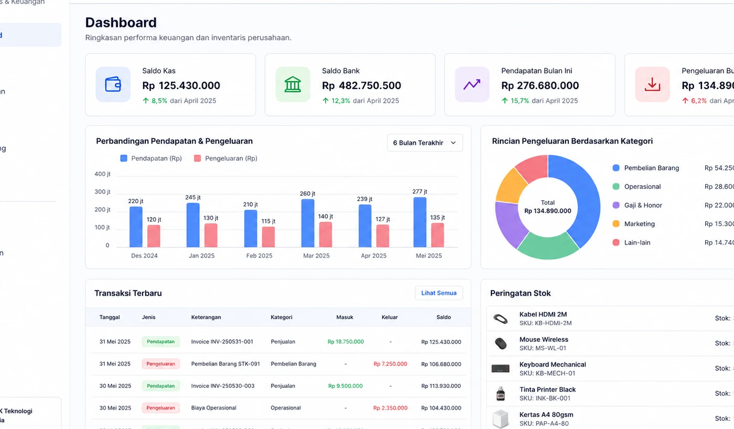734x429 pixels.
Task: Click the Tanggal column header
Action: coord(110,317)
